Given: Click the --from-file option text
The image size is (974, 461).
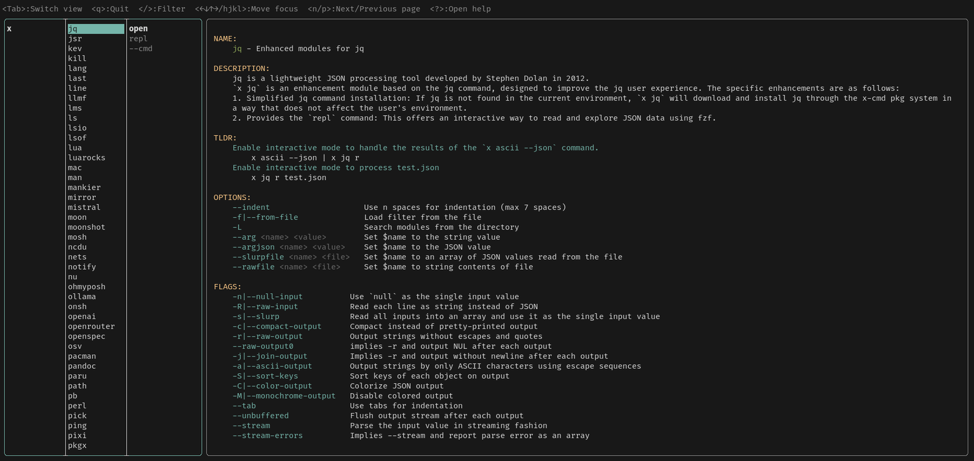Looking at the screenshot, I should click(x=265, y=218).
